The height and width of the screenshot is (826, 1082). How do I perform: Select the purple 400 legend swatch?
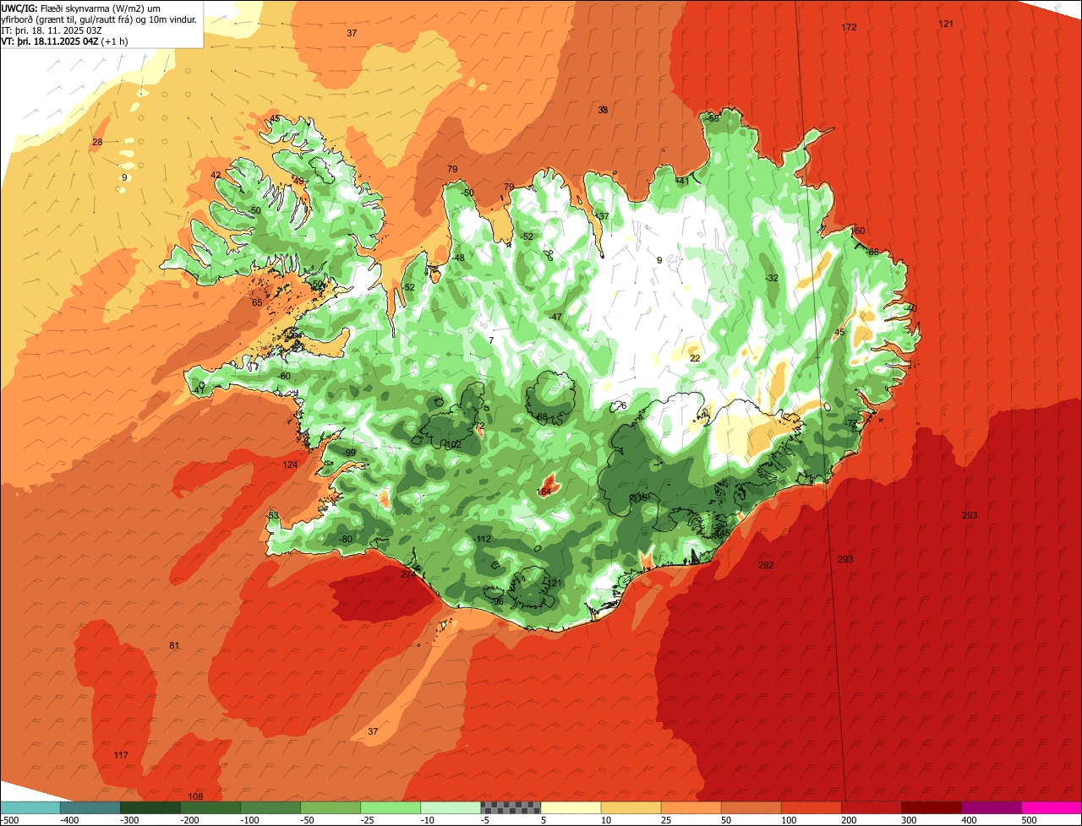click(x=992, y=807)
